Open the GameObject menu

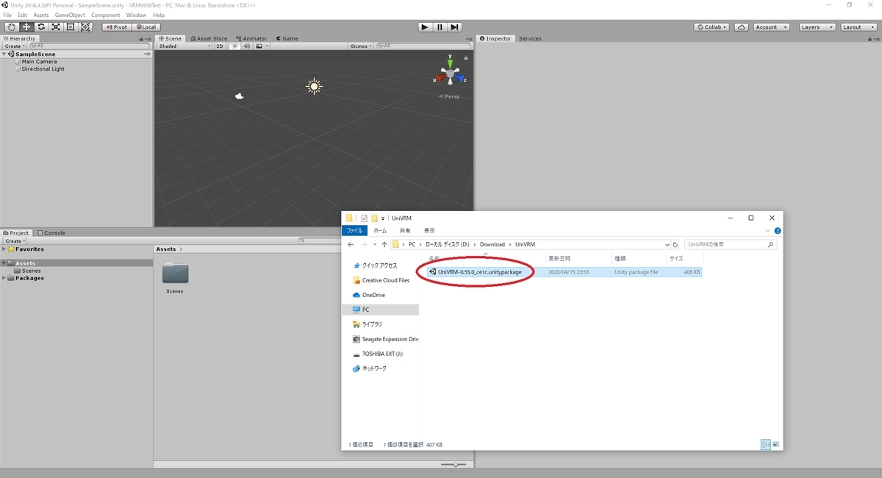[70, 15]
